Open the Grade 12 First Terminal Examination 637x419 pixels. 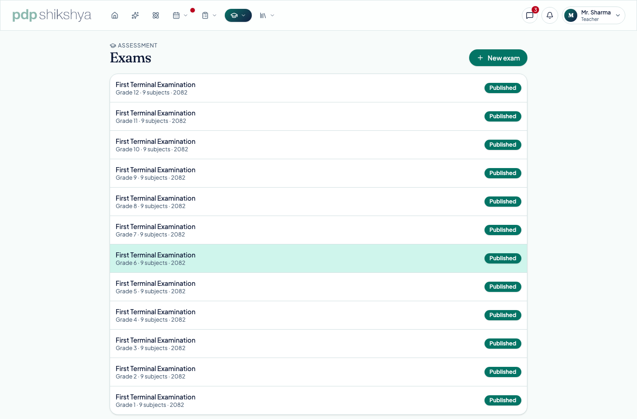(x=318, y=88)
